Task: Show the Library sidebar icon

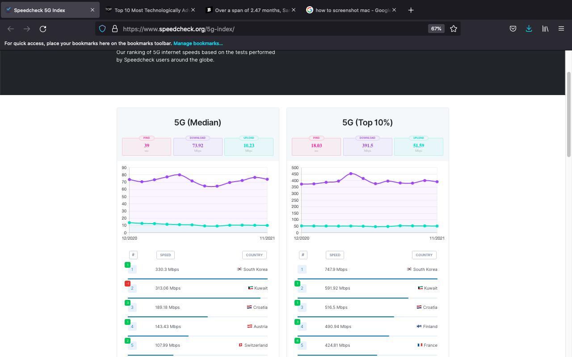Action: click(x=545, y=29)
